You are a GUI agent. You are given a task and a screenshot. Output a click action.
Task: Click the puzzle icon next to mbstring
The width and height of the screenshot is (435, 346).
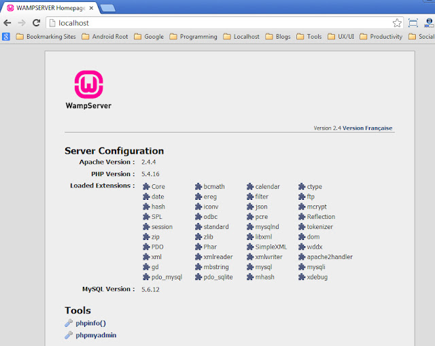198,267
